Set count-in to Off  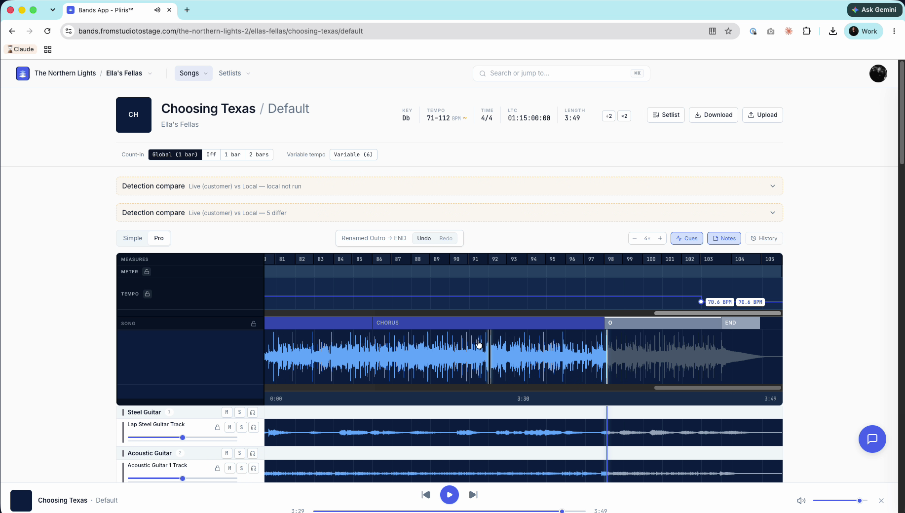pyautogui.click(x=211, y=154)
